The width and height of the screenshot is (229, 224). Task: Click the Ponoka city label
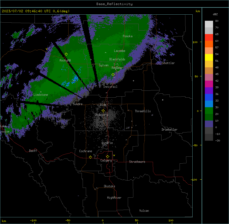[128, 36]
